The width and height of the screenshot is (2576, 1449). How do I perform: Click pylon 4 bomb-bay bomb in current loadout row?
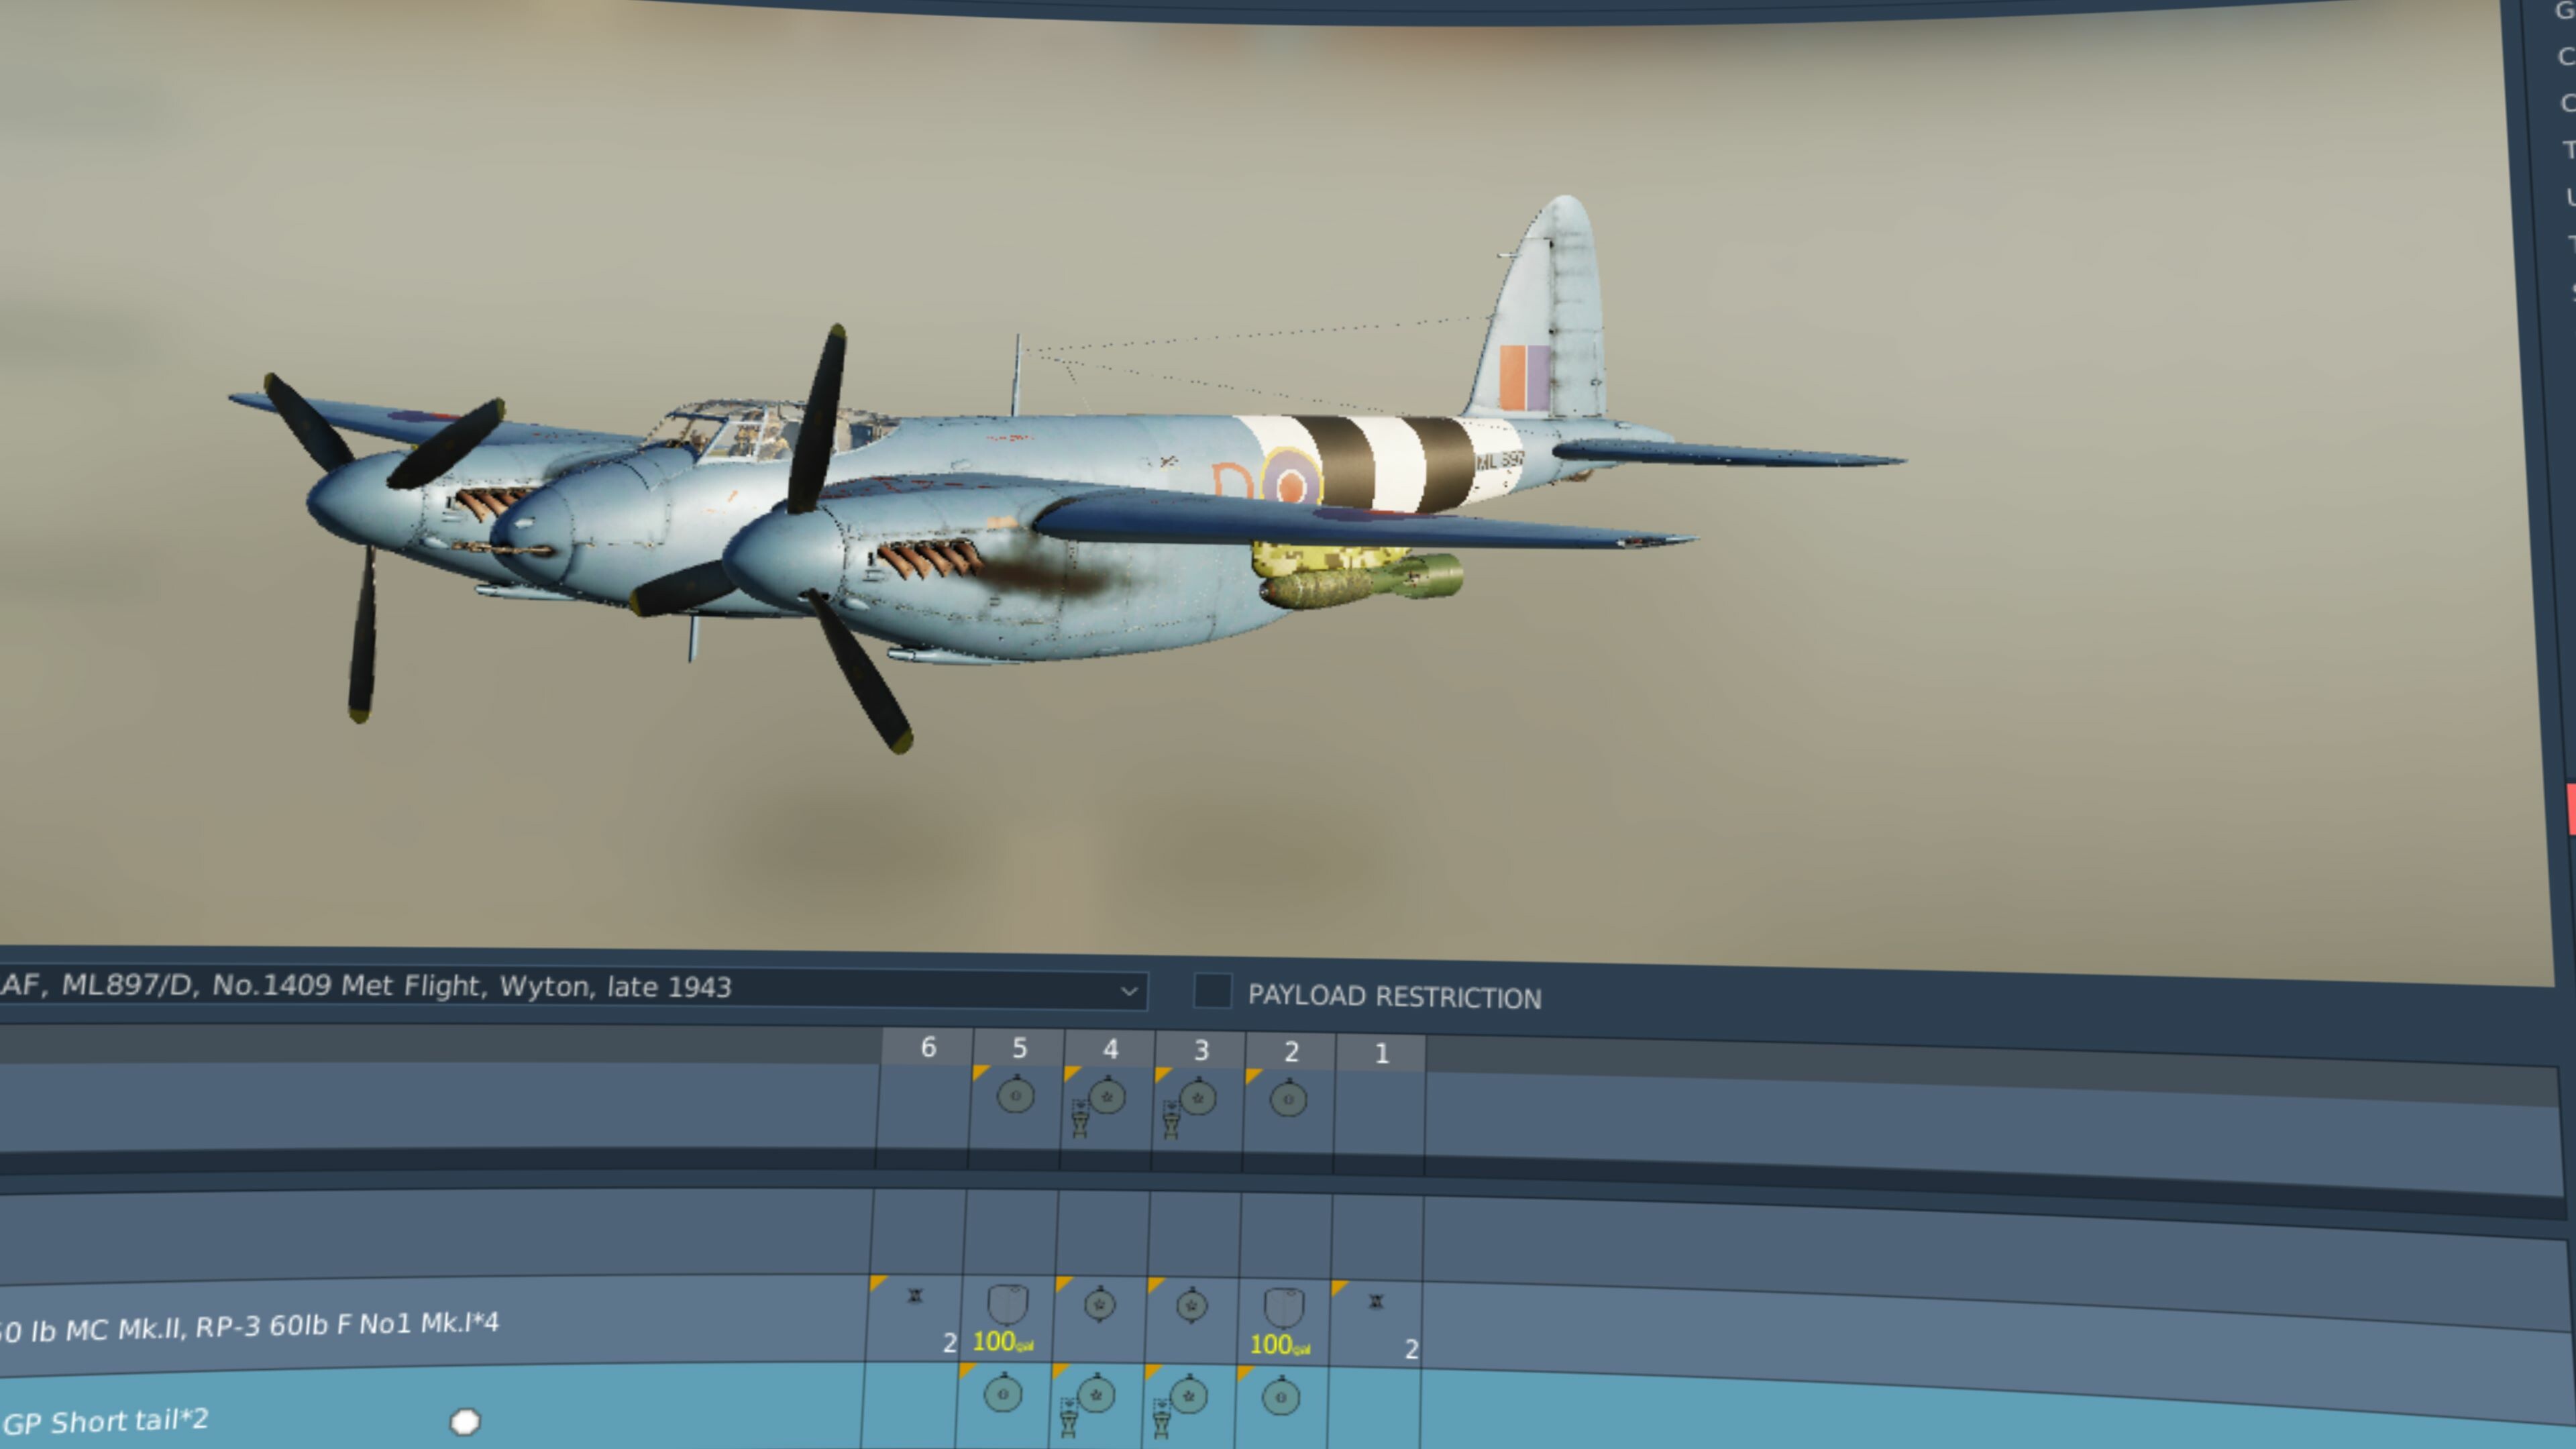click(x=1106, y=1097)
